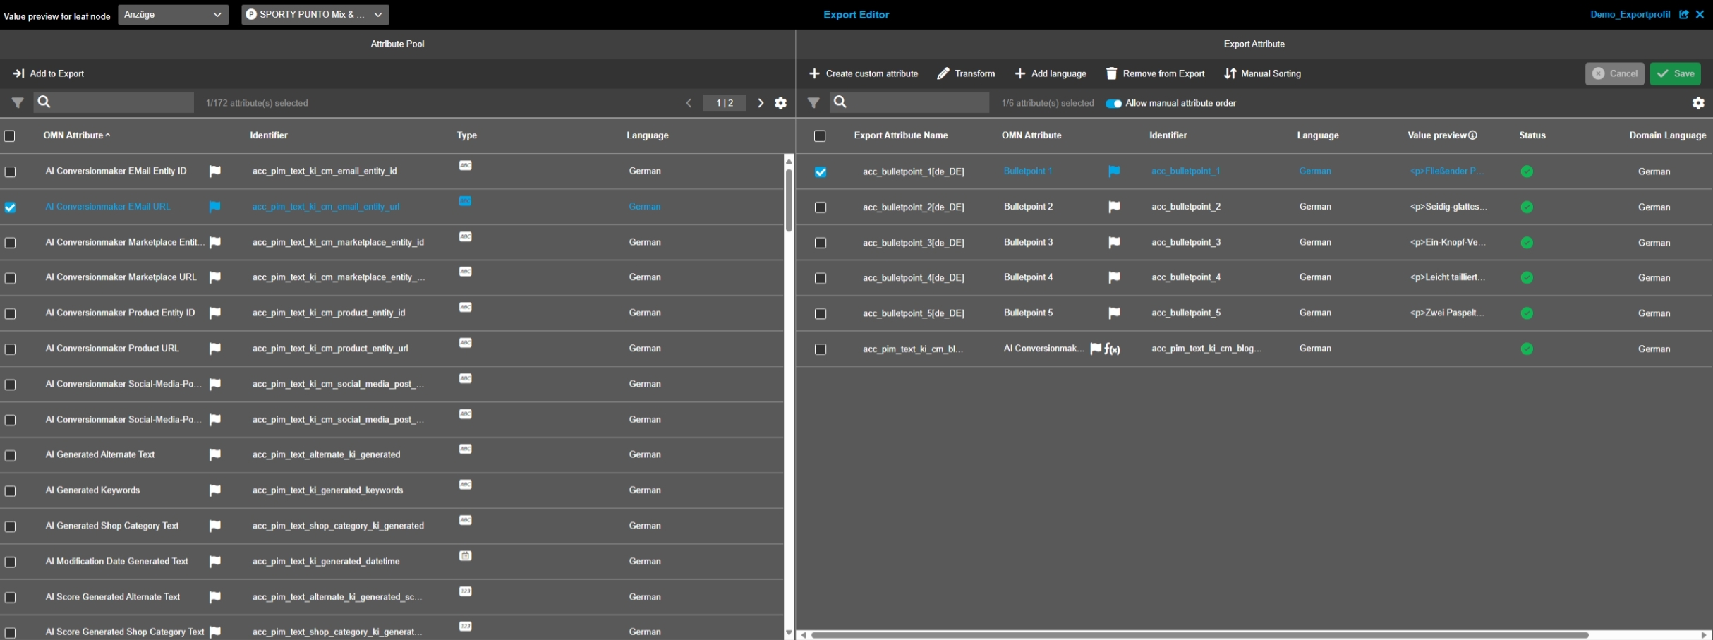Click Transform in the toolbar
The height and width of the screenshot is (640, 1713).
click(966, 73)
